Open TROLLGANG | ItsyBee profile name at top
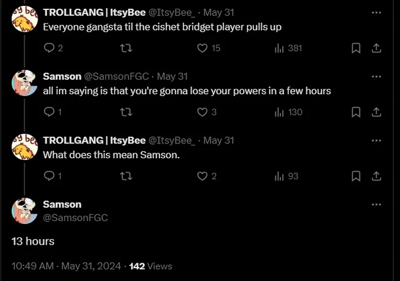This screenshot has width=400, height=281. [x=94, y=12]
